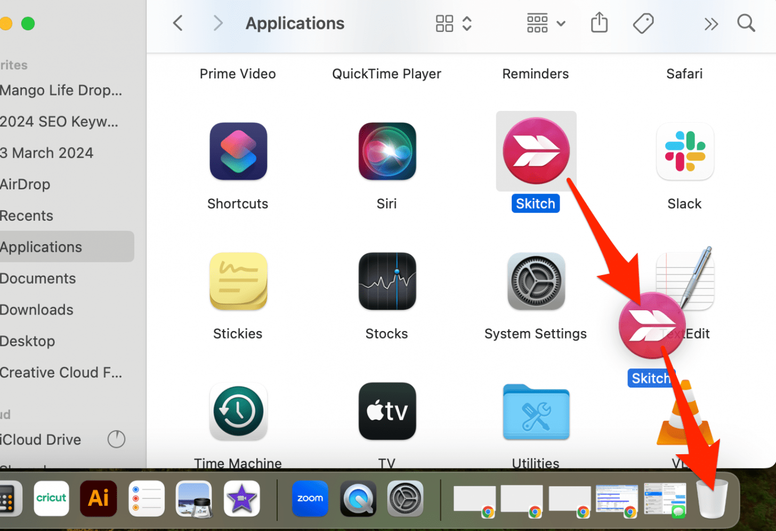Go forward with the right chevron in the toolbar
Image resolution: width=776 pixels, height=531 pixels.
click(217, 23)
